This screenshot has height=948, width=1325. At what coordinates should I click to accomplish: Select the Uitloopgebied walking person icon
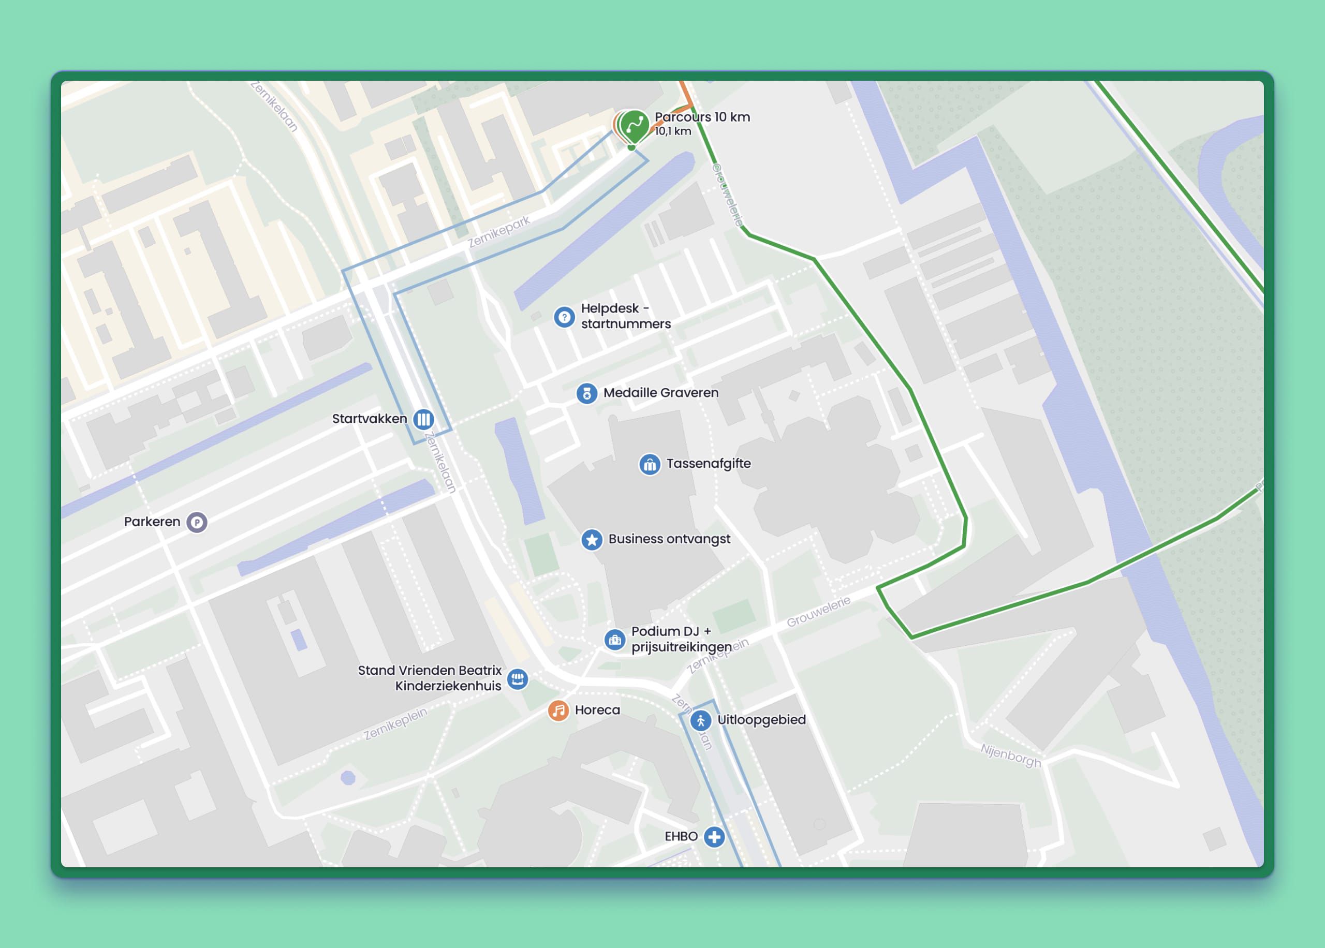pyautogui.click(x=700, y=721)
